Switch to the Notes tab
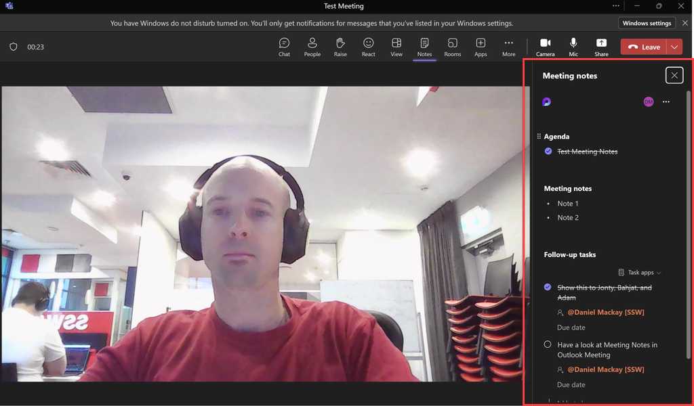 coord(424,46)
